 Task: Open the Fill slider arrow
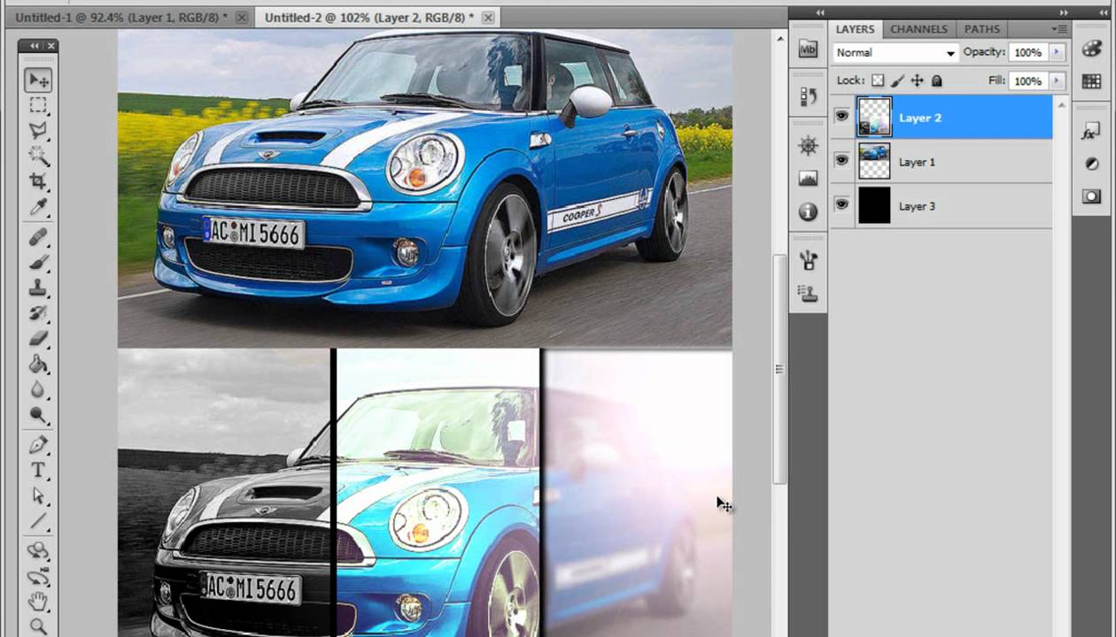[1056, 81]
